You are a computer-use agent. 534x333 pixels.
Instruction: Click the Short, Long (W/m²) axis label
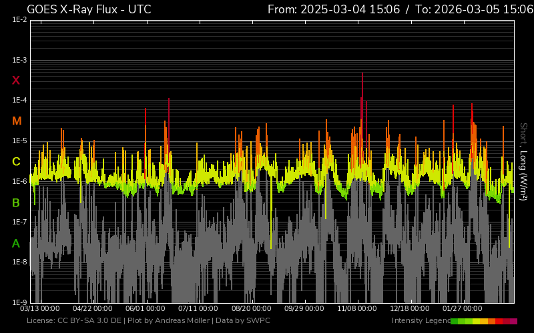(x=524, y=161)
